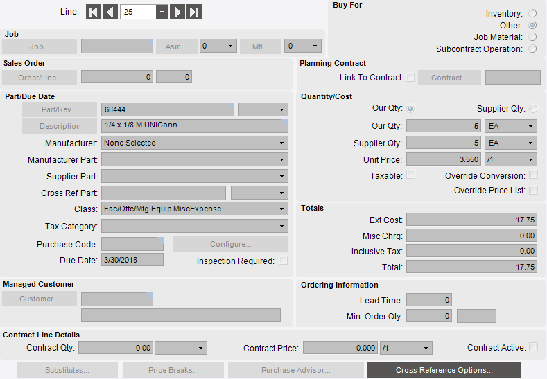
Task: Click the Job... button
Action: (x=40, y=46)
